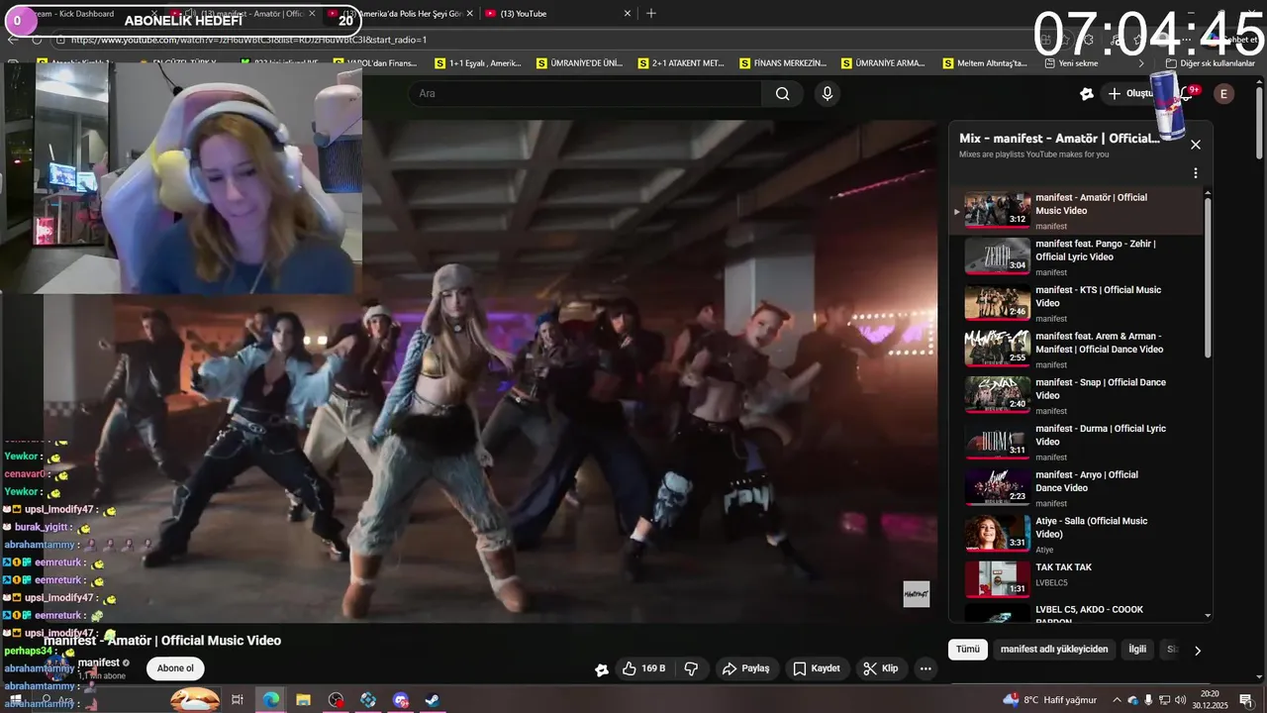Open 'manifest - Arıyo | Official Dance Video'
The width and height of the screenshot is (1267, 713).
pyautogui.click(x=1079, y=488)
